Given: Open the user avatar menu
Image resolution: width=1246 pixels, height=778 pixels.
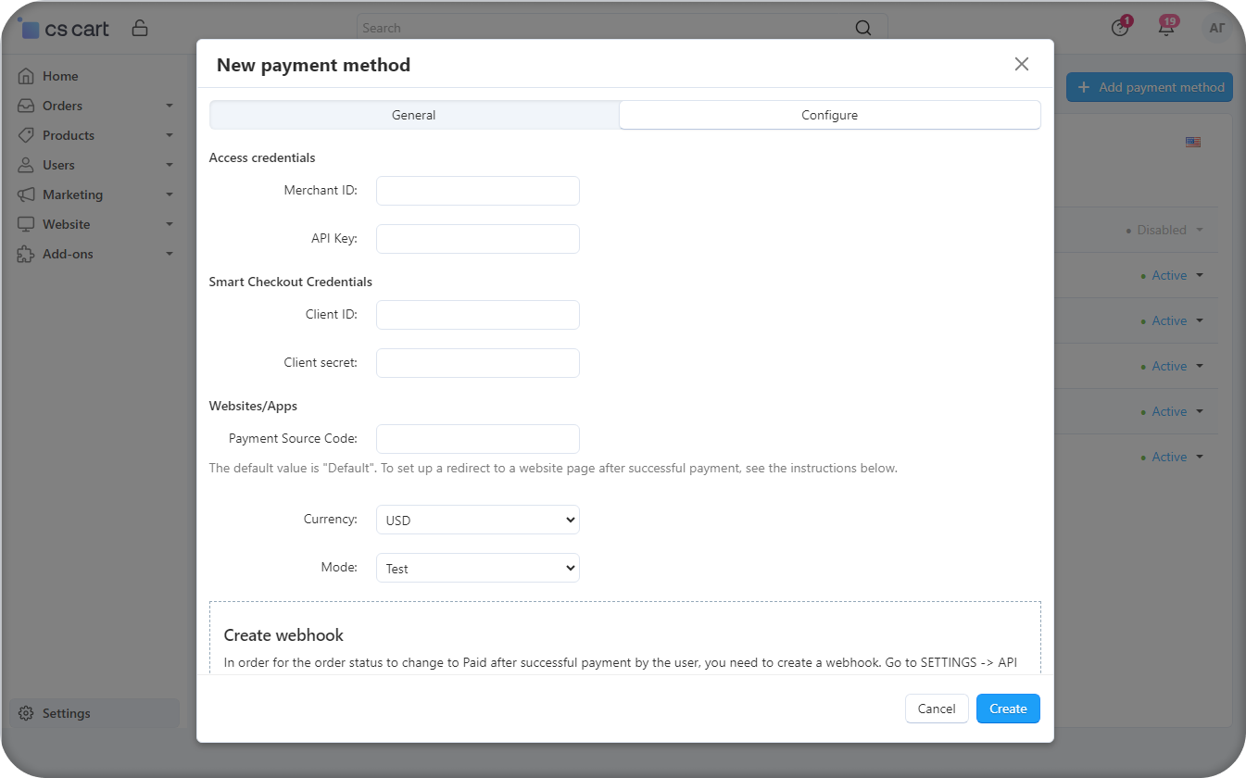Looking at the screenshot, I should click(x=1215, y=29).
